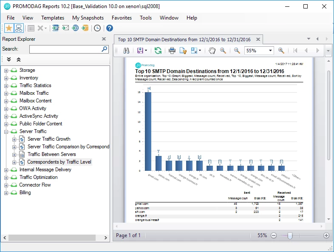This screenshot has width=334, height=252.
Task: Click the globe import toolbar icon
Action: pyautogui.click(x=75, y=28)
